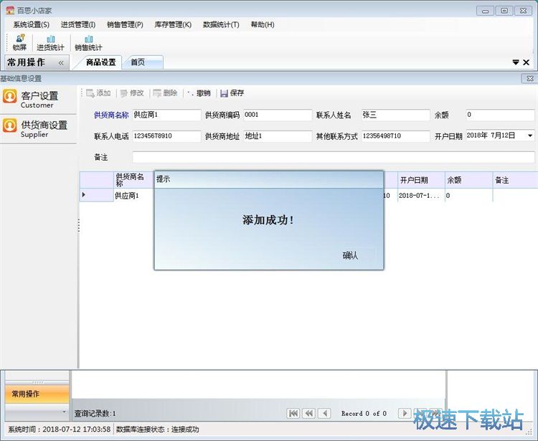
Task: Open the 进货管理(I) menu
Action: (78, 24)
